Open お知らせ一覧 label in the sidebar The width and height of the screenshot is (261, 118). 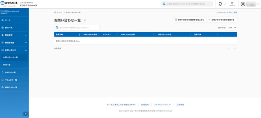click(10, 72)
